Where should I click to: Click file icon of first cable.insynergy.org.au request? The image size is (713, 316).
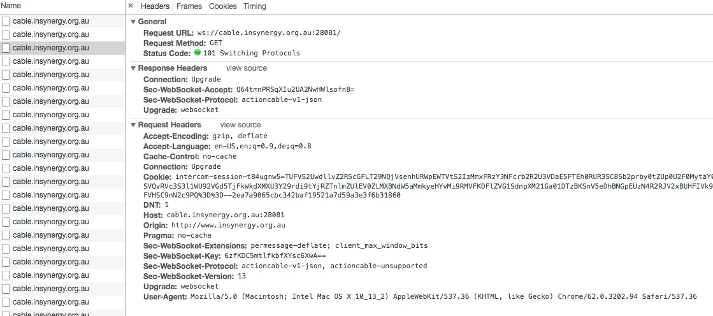tap(6, 21)
